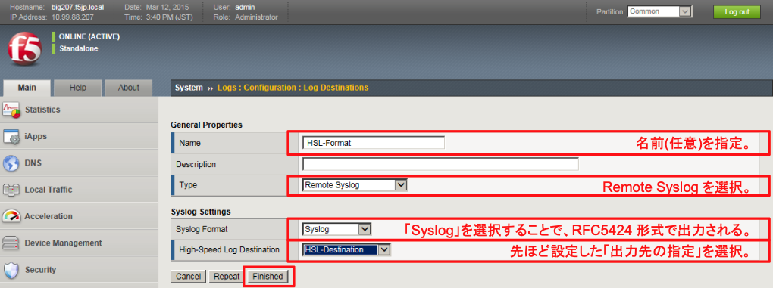The height and width of the screenshot is (288, 773).
Task: Switch to the Help tab
Action: [x=78, y=88]
